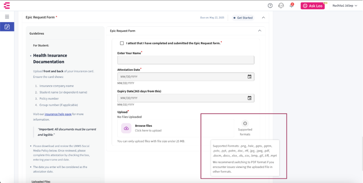
Task: Collapse the inner Epic Request Form panel
Action: pos(259,31)
